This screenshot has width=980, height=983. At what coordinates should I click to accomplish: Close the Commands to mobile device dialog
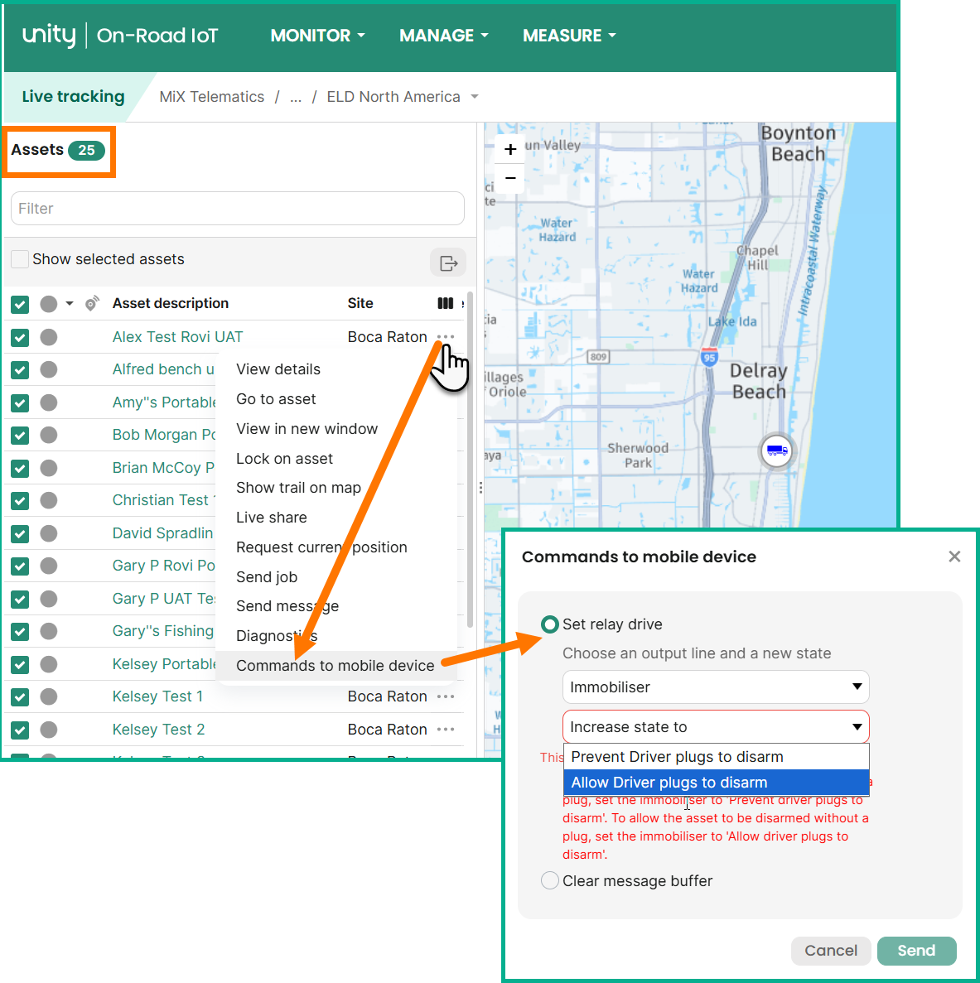[x=954, y=557]
